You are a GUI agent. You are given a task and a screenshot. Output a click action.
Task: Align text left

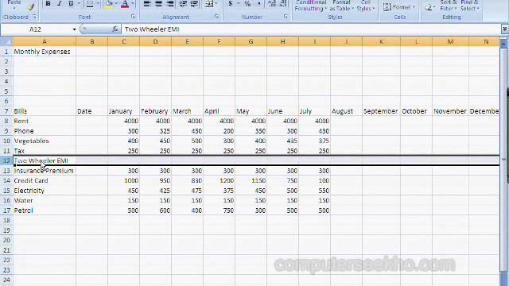tap(147, 4)
